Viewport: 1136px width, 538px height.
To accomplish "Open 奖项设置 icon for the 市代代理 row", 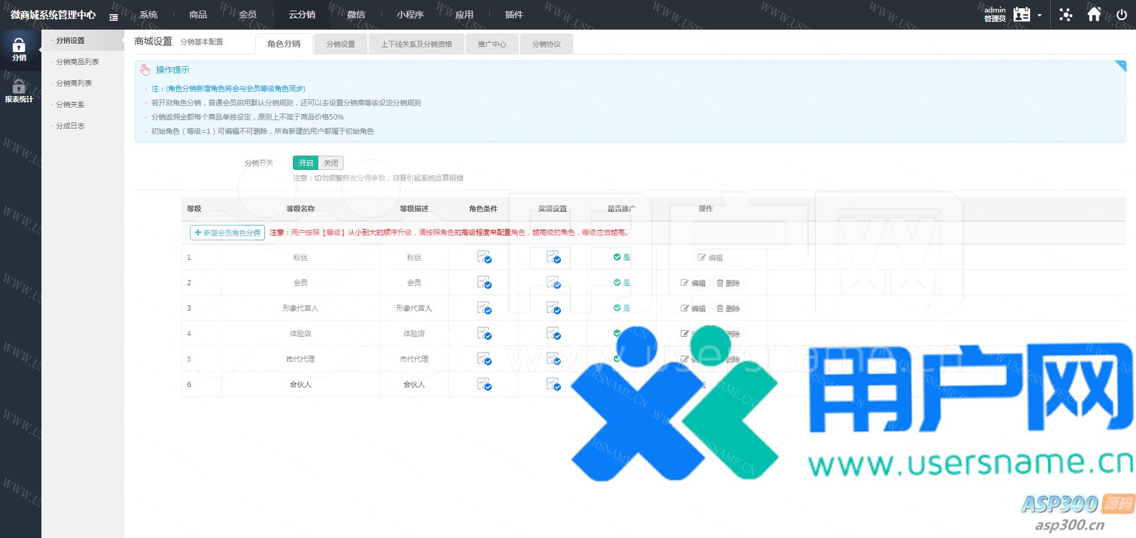I will point(553,359).
